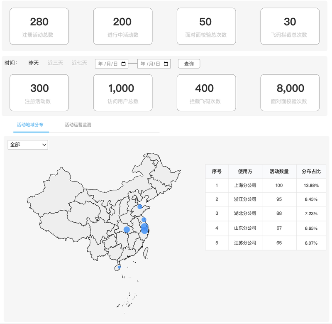Click the 6.65% percentage cell
Viewport: 332px width, 324px height.
[311, 228]
